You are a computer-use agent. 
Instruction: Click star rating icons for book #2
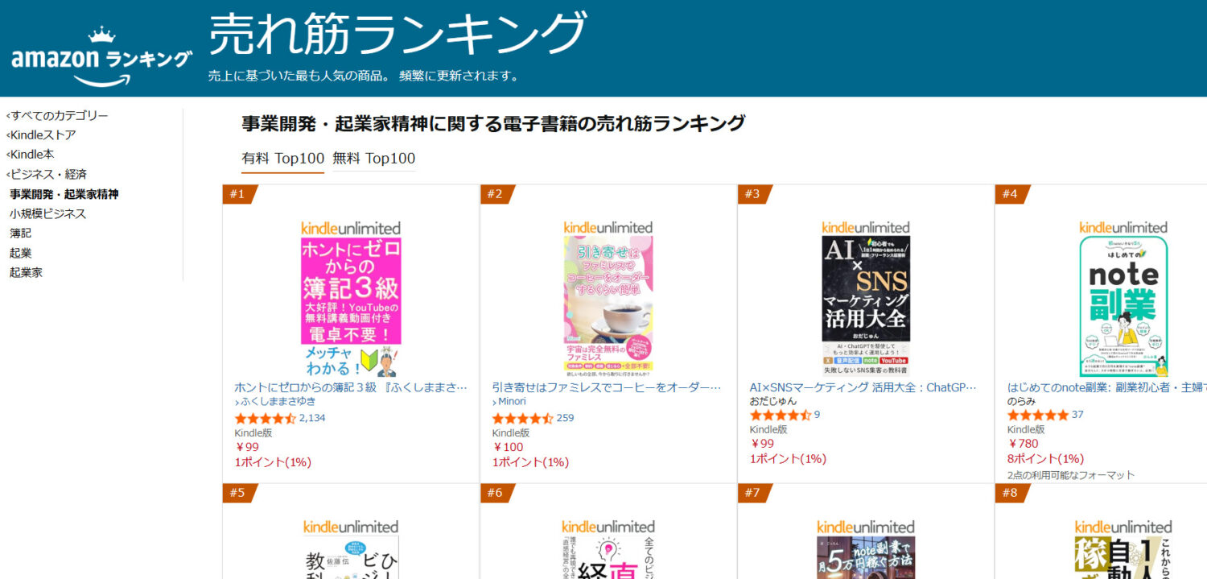coord(523,418)
